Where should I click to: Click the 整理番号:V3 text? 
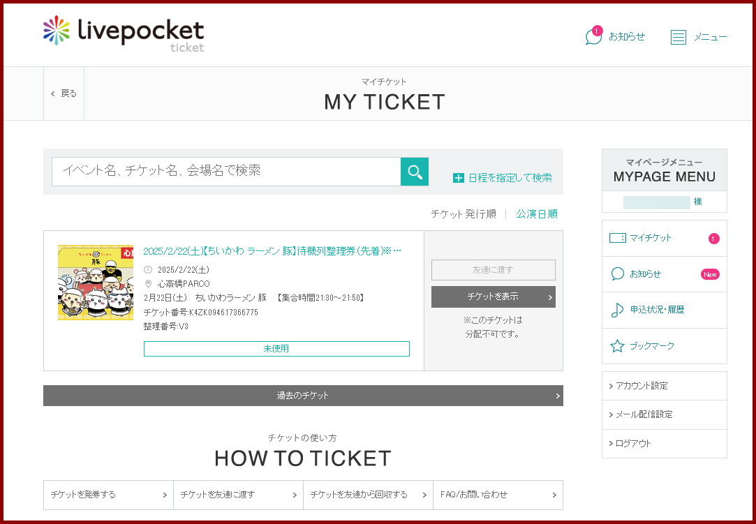(166, 327)
